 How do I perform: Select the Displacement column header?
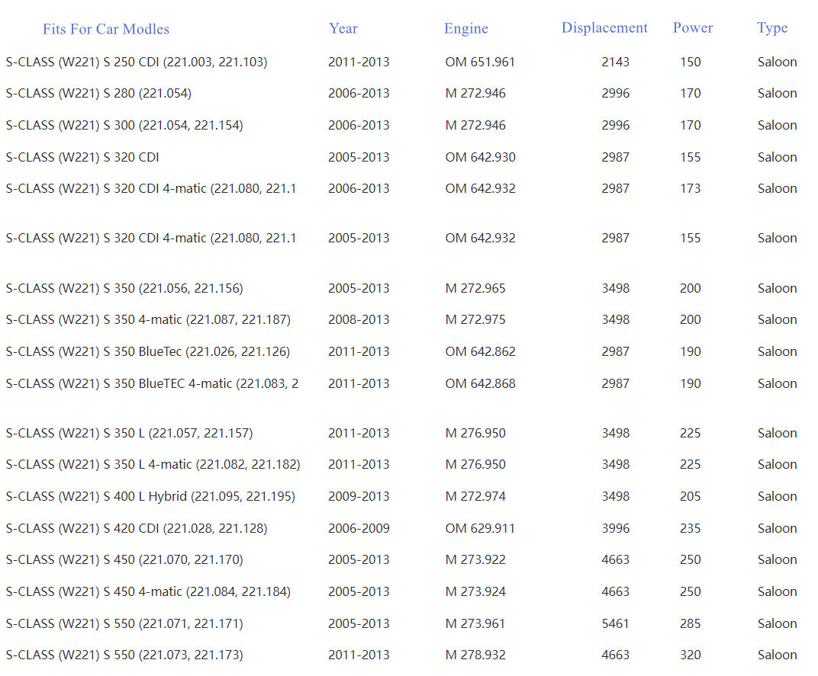604,27
